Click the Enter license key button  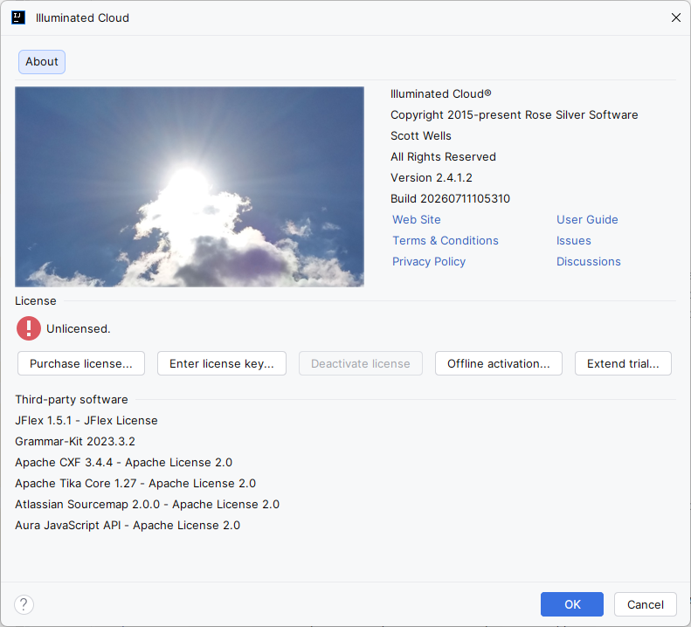coord(222,363)
